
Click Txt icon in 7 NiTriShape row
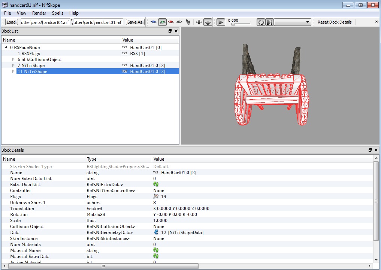(x=124, y=65)
